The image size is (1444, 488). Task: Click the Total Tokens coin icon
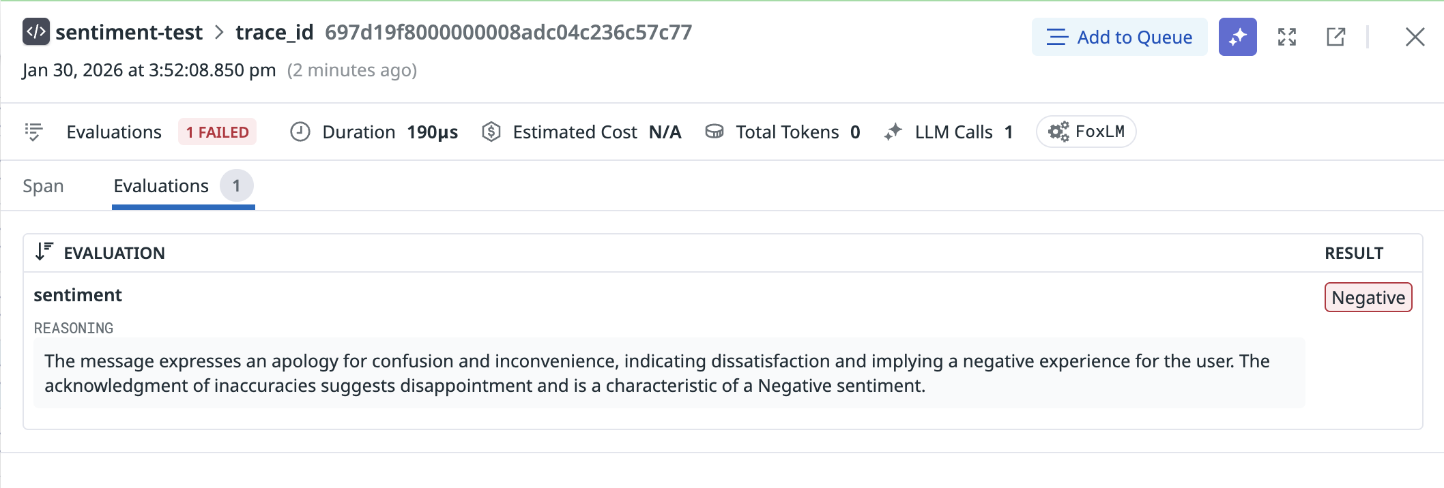click(714, 132)
